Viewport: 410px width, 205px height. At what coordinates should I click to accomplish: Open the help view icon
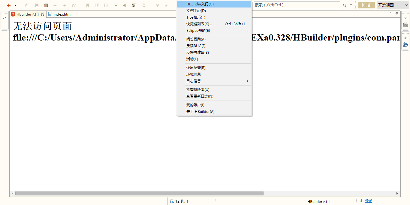coord(405,45)
